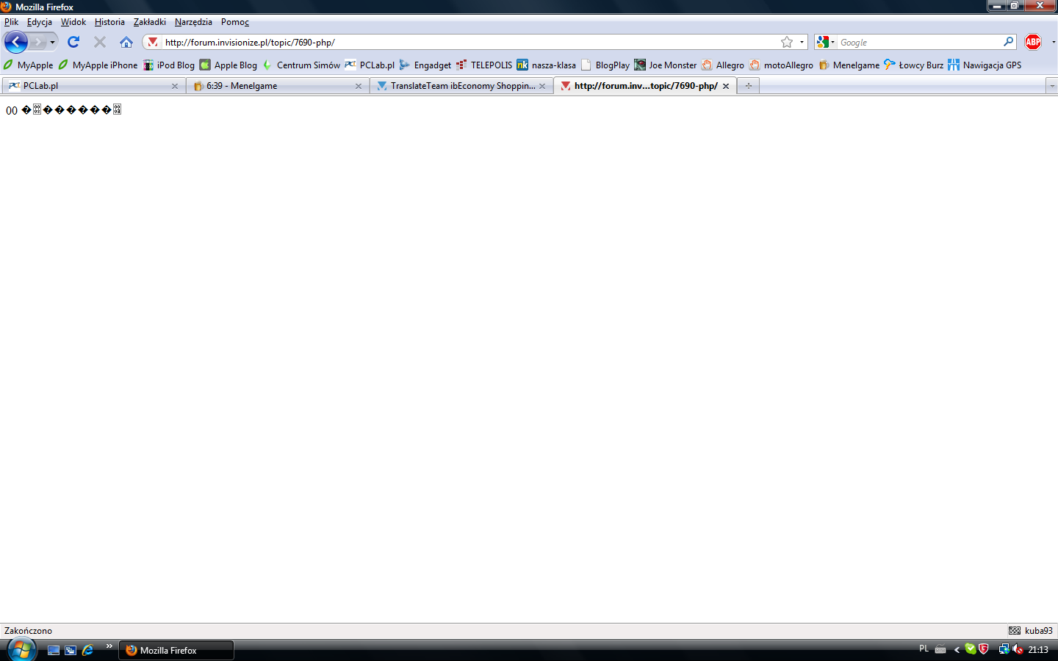
Task: Open the Joe Monster bookmark
Action: click(665, 65)
